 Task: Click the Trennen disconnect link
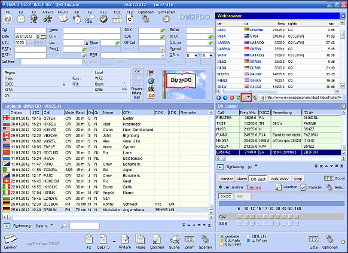[x=254, y=187]
